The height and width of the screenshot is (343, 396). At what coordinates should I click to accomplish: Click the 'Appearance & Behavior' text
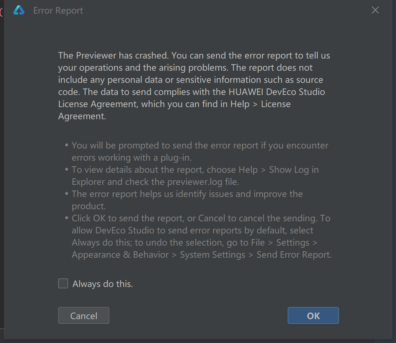[120, 255]
